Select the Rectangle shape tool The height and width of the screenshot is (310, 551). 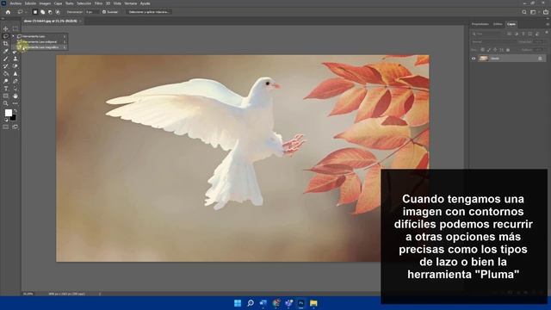pyautogui.click(x=6, y=96)
